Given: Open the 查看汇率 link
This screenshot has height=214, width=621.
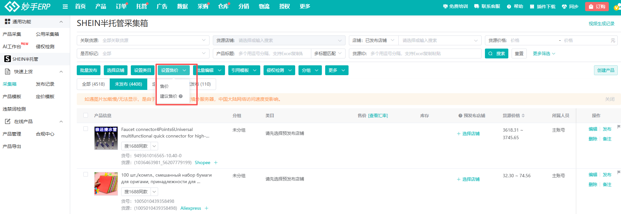Looking at the screenshot, I should [x=378, y=116].
